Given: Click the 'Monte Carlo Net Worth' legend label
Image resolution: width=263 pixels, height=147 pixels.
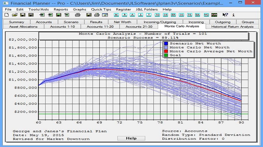Looking at the screenshot, I should click(199, 47).
